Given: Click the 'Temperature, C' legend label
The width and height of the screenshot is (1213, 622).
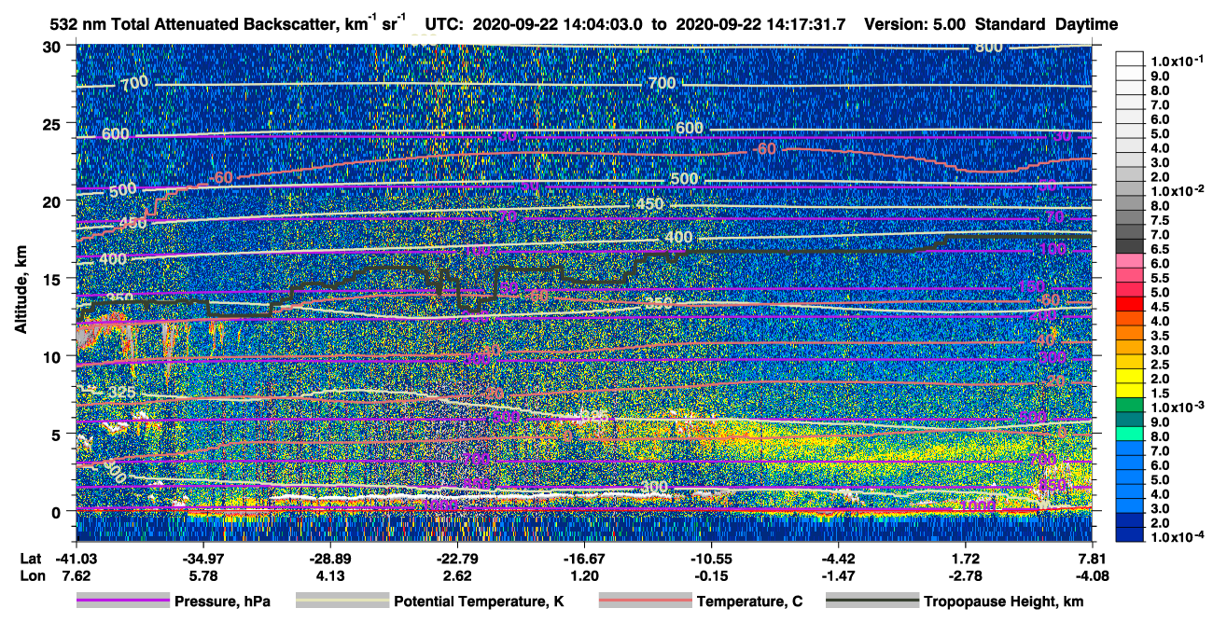Looking at the screenshot, I should tap(749, 601).
